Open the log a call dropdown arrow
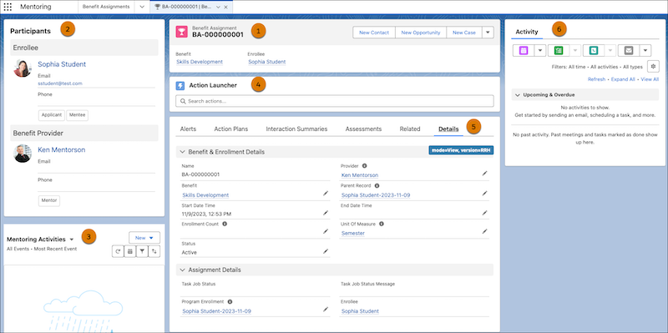 [610, 50]
